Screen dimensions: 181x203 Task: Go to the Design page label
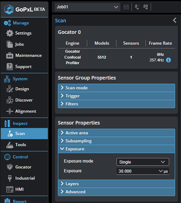coord(22,89)
